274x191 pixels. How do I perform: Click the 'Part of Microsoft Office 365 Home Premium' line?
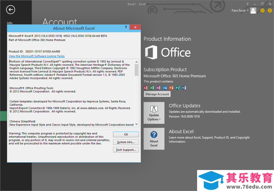coord(37,40)
